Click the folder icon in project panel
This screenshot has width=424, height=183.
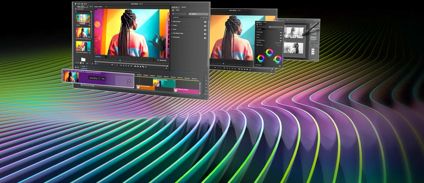click(x=84, y=59)
